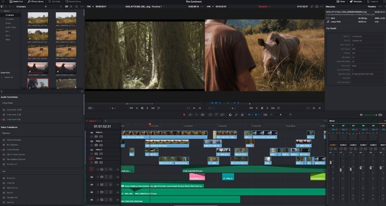Toggle timeline Snapping magnet icon

point(231,115)
